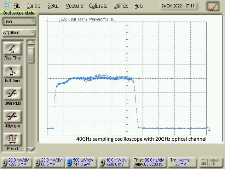Screen dimensions: 225x169
Task: Expand the Time measurements tab
Action: click(x=19, y=22)
